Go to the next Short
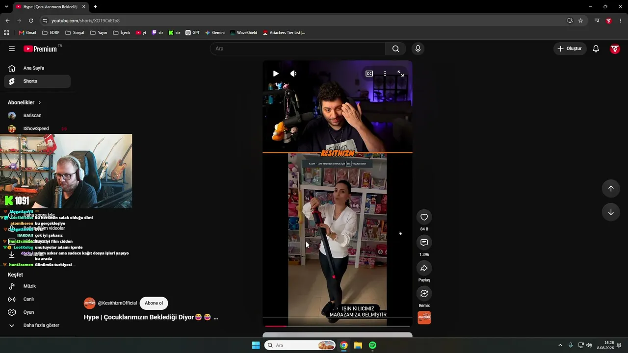This screenshot has height=353, width=628. pos(611,212)
